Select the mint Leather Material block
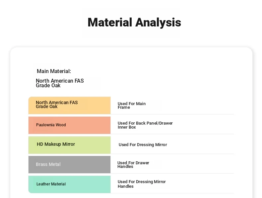 70,184
